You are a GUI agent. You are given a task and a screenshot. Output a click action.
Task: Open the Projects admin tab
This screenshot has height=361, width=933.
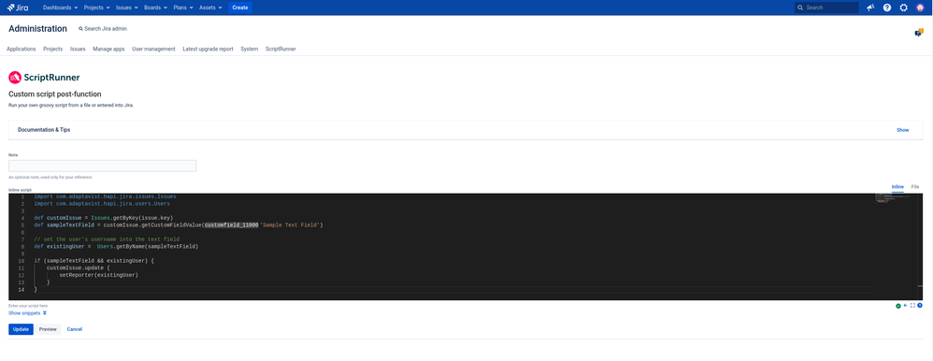(53, 49)
